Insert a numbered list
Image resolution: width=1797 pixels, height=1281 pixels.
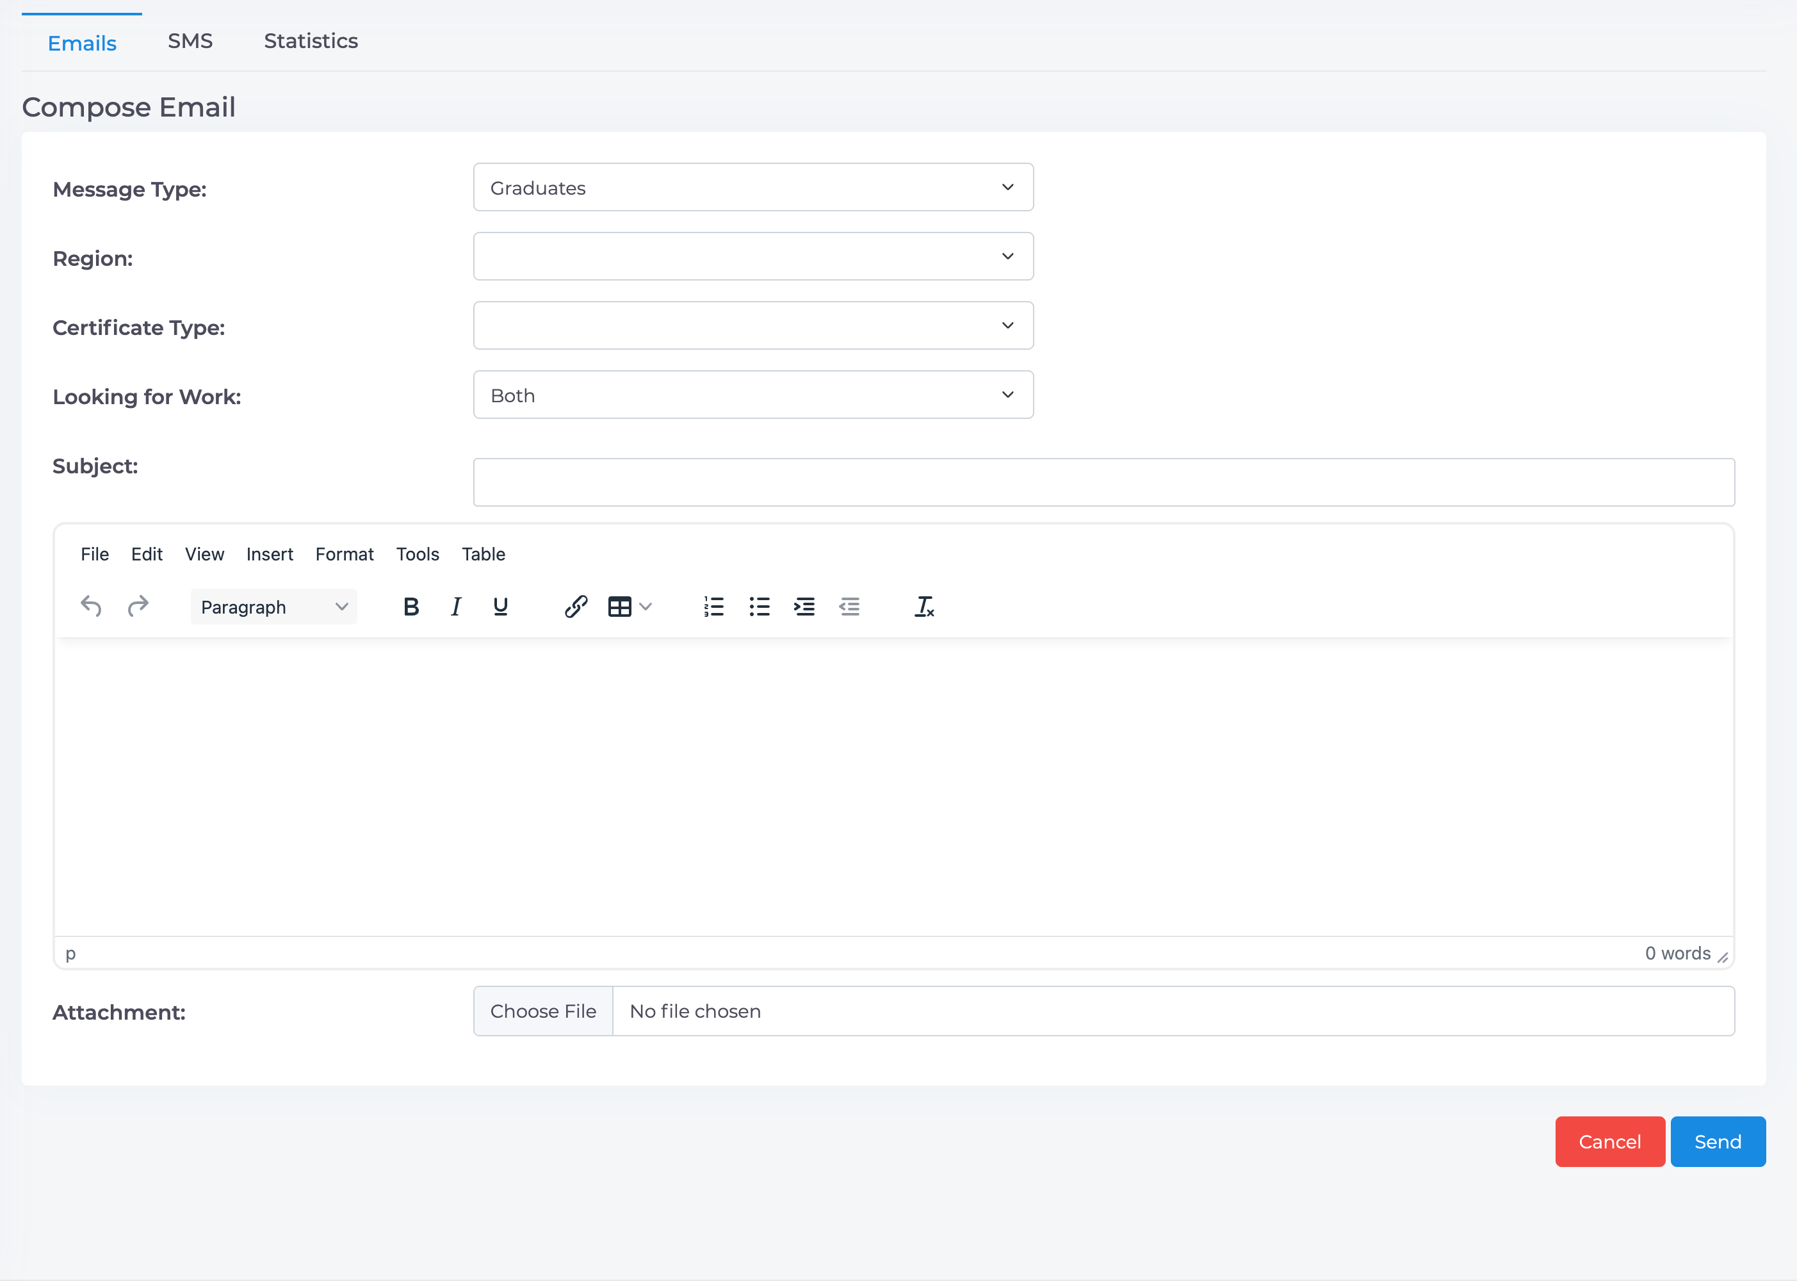coord(713,606)
